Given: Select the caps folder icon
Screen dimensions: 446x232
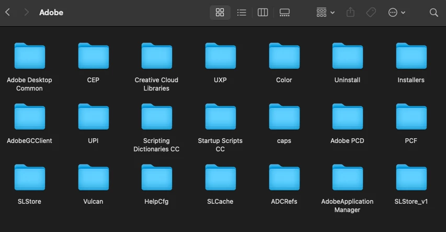Looking at the screenshot, I should tap(284, 117).
